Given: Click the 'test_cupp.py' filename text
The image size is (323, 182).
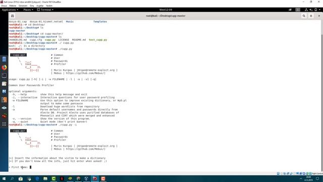Looking at the screenshot, I should pos(98,40).
